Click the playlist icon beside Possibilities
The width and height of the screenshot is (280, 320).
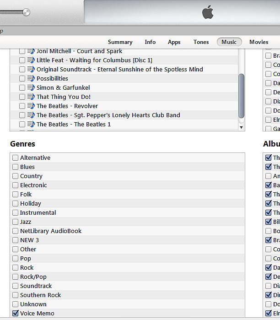[x=31, y=78]
